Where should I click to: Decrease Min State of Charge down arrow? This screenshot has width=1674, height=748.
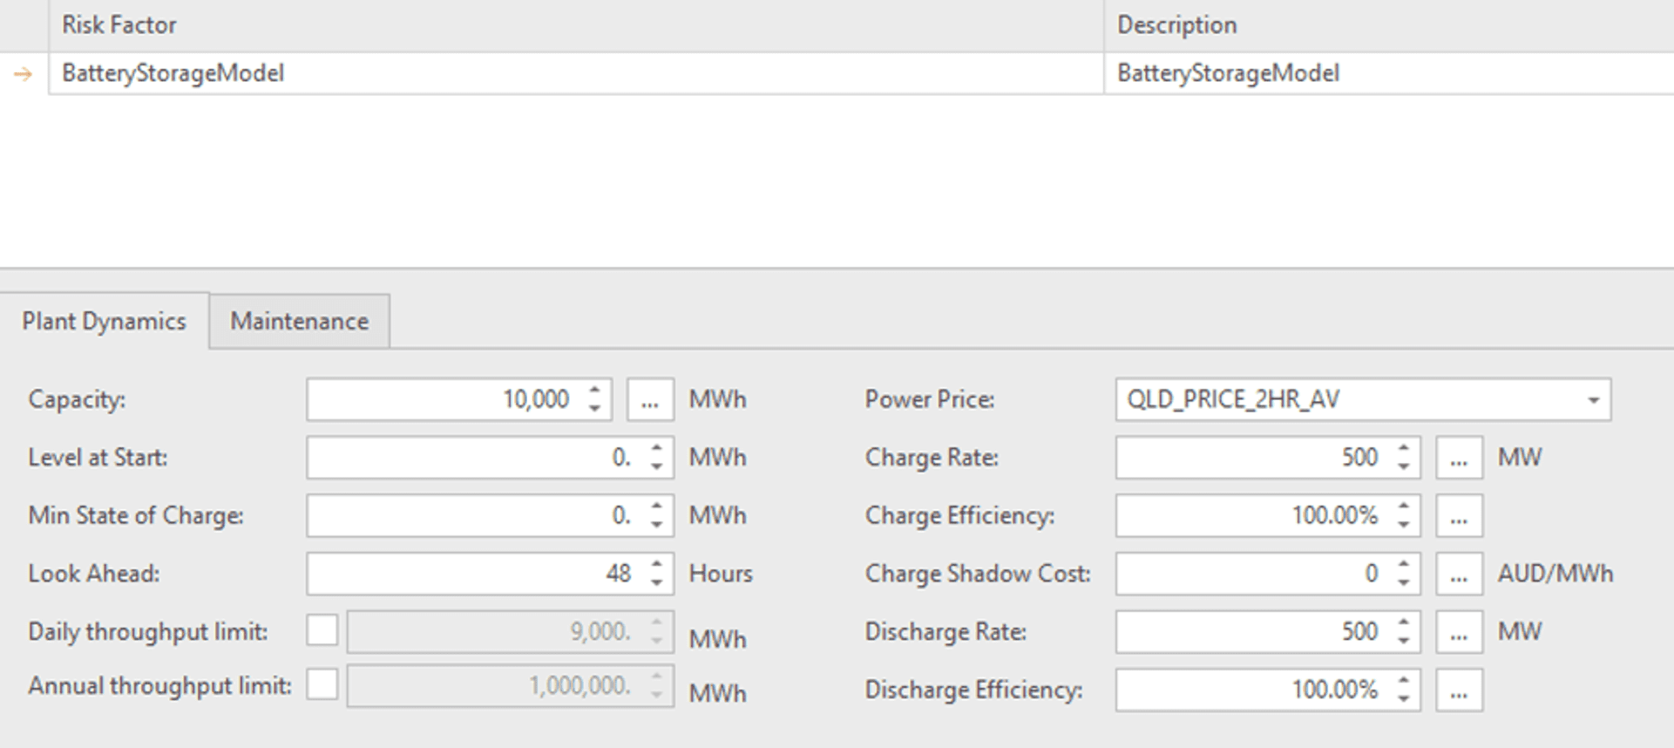[x=657, y=525]
